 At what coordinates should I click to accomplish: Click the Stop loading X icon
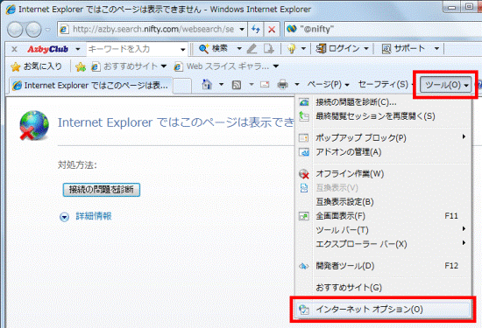(272, 30)
